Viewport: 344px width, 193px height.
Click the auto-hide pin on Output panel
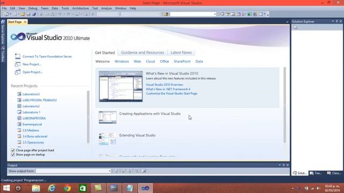283,165
